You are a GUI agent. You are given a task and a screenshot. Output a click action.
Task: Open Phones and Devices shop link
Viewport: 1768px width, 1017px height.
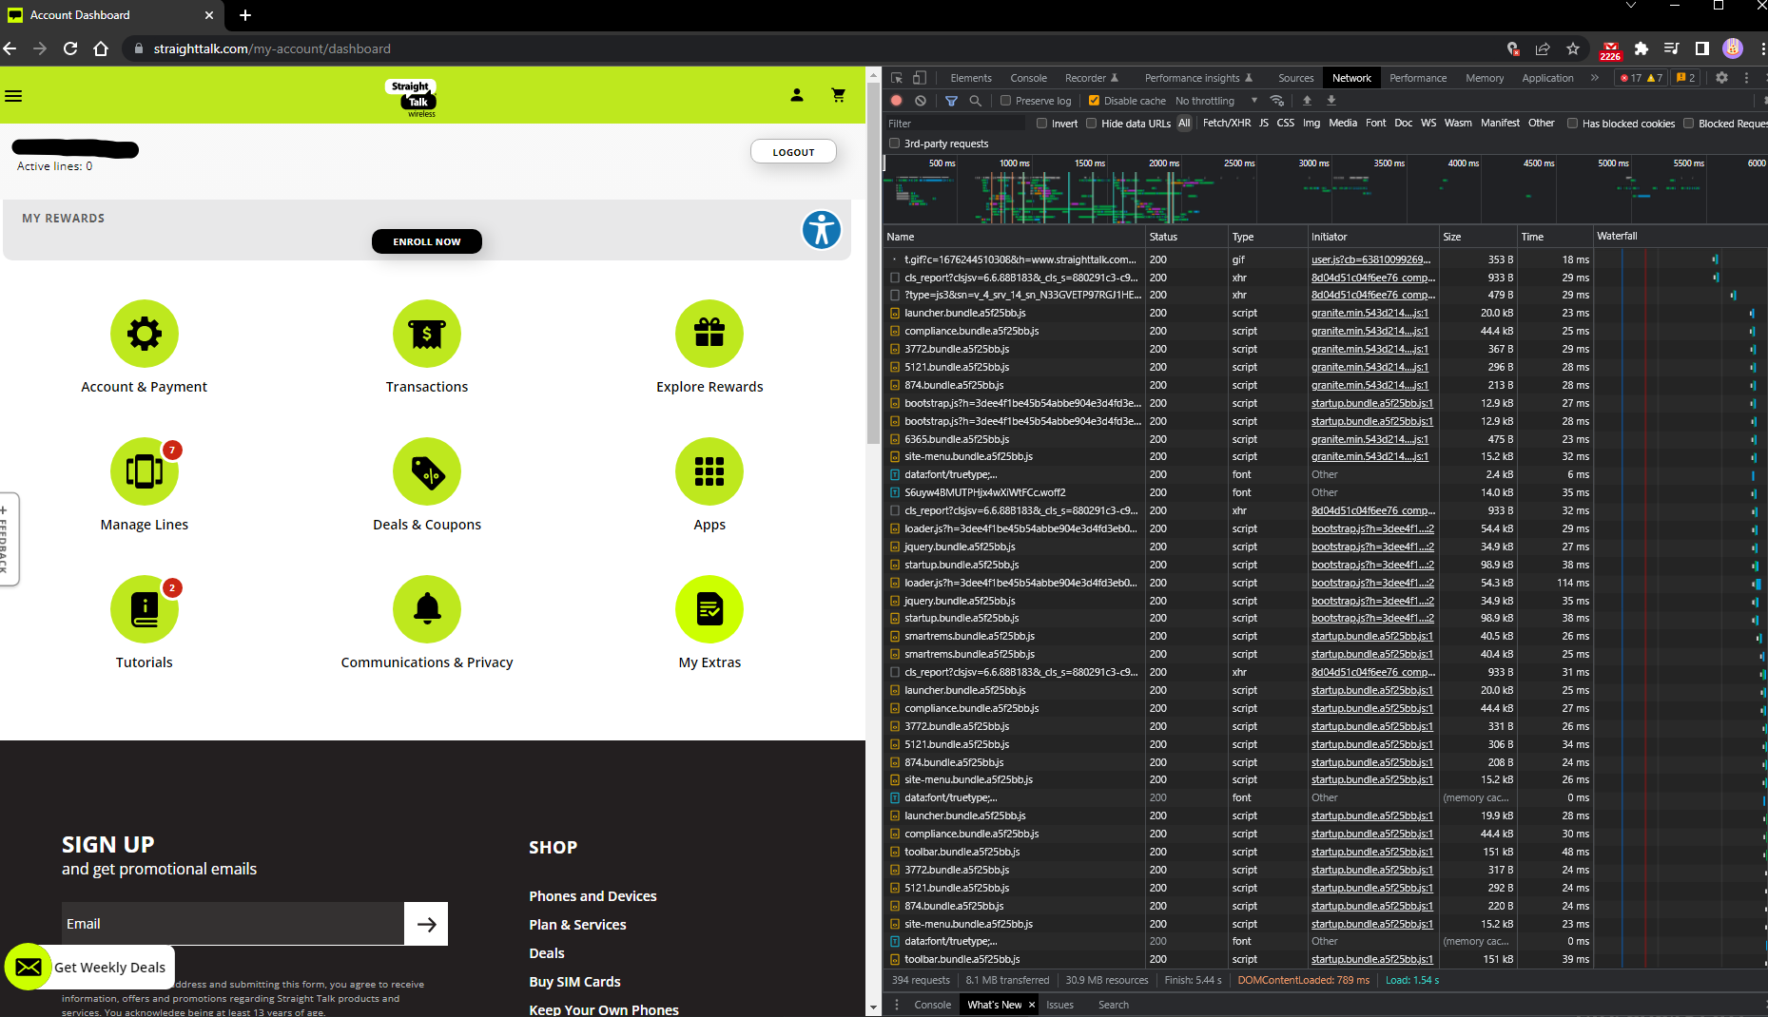pos(593,896)
